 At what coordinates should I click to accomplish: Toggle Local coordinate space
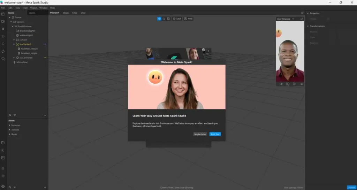point(177,19)
